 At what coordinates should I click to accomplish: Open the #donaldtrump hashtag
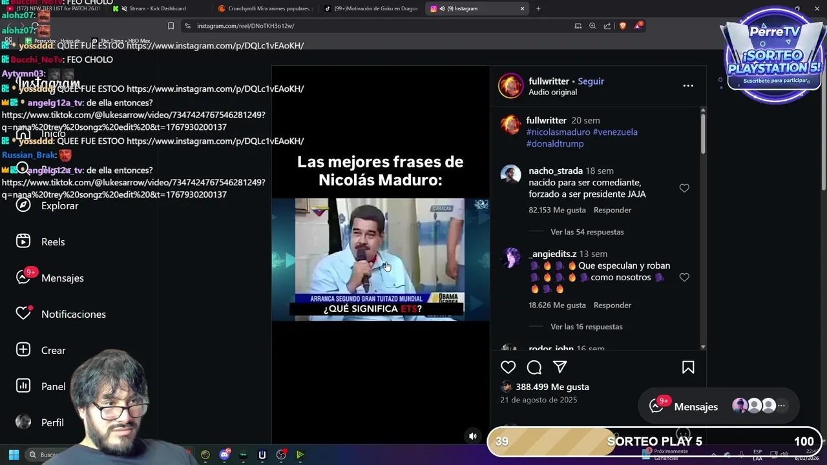coord(555,143)
